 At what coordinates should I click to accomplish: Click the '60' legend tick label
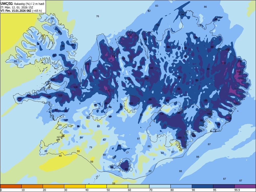(x=130, y=190)
